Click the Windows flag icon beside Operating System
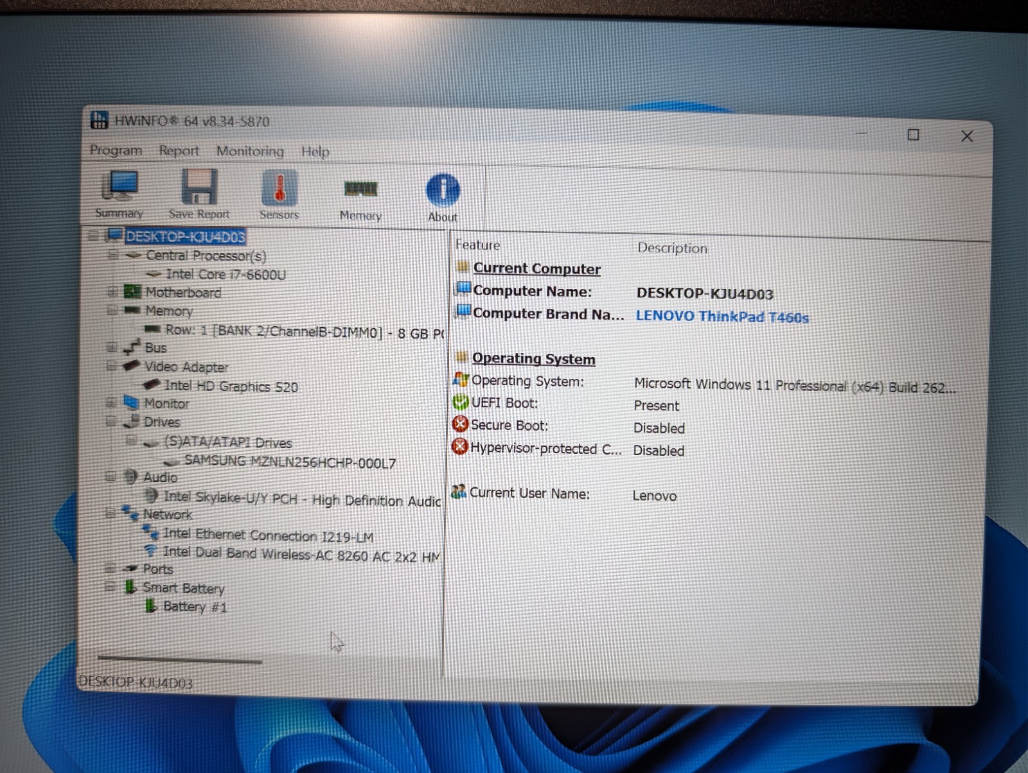This screenshot has height=773, width=1028. 461,379
